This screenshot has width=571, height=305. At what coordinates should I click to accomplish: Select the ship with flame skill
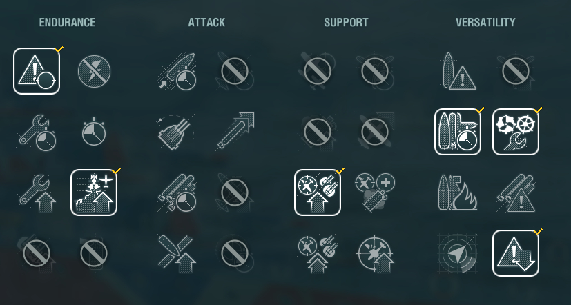click(x=458, y=193)
